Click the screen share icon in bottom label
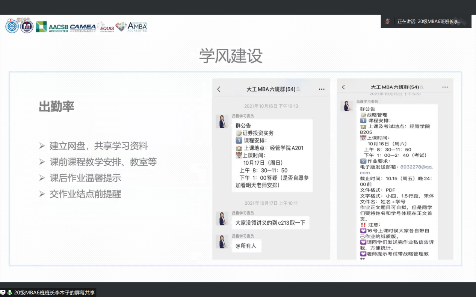476x297 pixels. coord(3,292)
